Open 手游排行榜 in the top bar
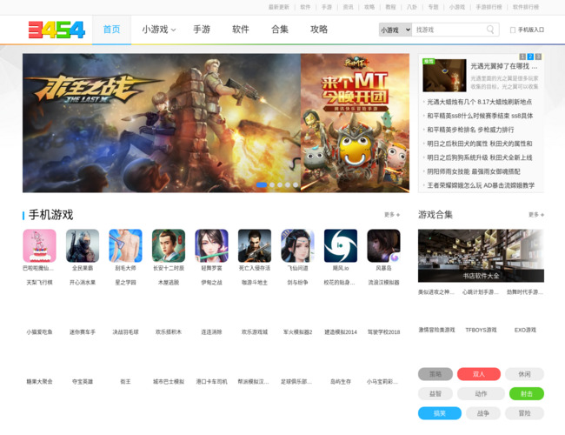Screen dimensions: 565x435 pos(489,7)
